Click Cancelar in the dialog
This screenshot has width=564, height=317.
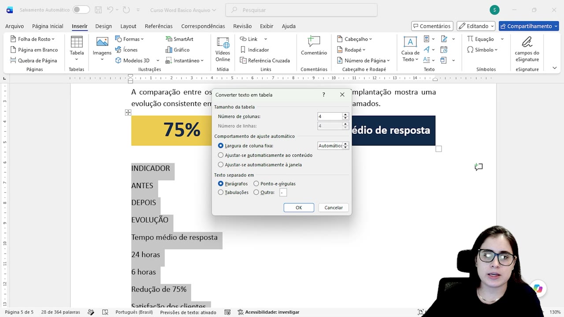334,207
